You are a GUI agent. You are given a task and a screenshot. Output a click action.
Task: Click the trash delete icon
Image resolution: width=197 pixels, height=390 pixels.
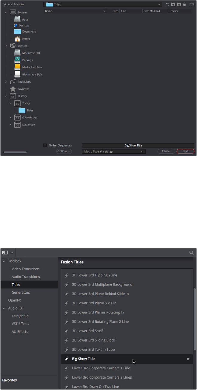184,4
